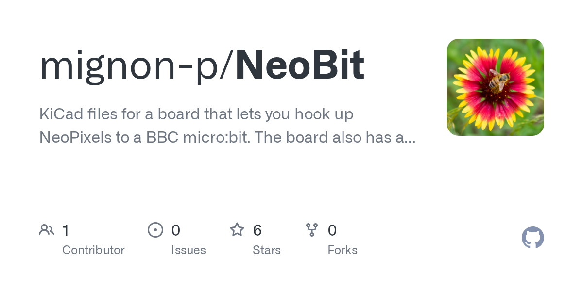Click the fork icon

click(x=312, y=230)
